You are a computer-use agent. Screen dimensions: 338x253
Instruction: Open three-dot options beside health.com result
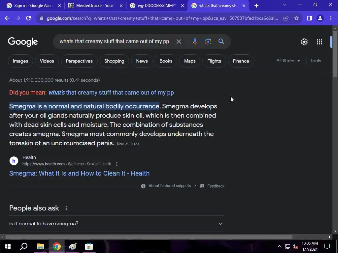point(117,164)
